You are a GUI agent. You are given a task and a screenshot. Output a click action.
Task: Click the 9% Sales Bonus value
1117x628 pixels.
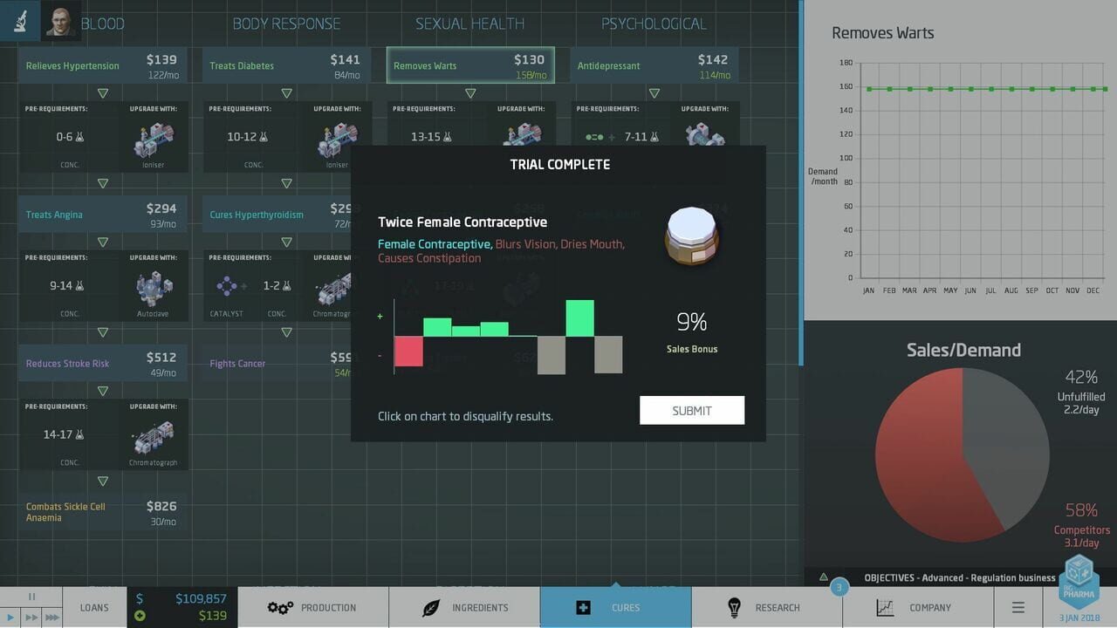[692, 323]
